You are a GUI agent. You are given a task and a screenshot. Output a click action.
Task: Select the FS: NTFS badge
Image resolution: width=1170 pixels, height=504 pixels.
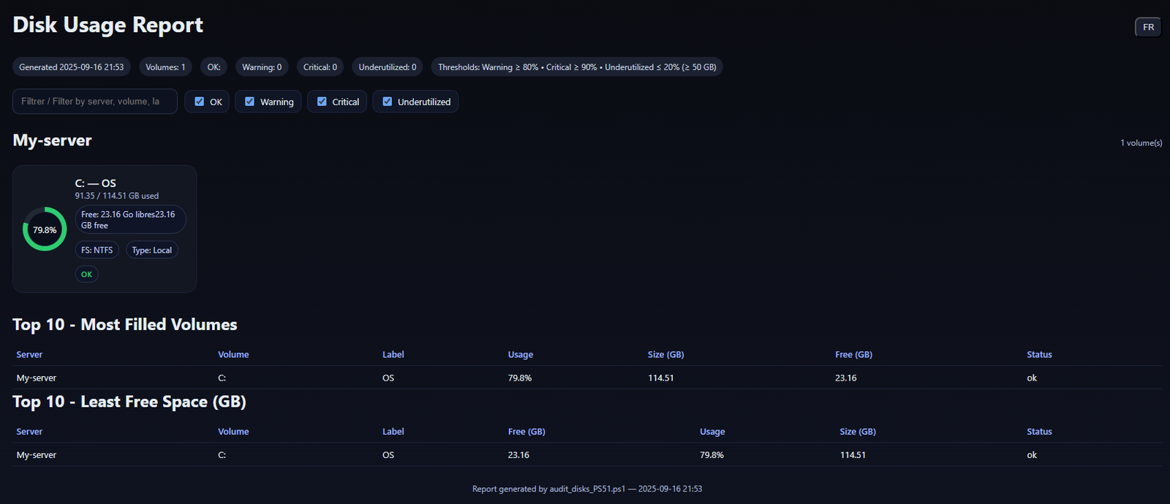pyautogui.click(x=97, y=250)
